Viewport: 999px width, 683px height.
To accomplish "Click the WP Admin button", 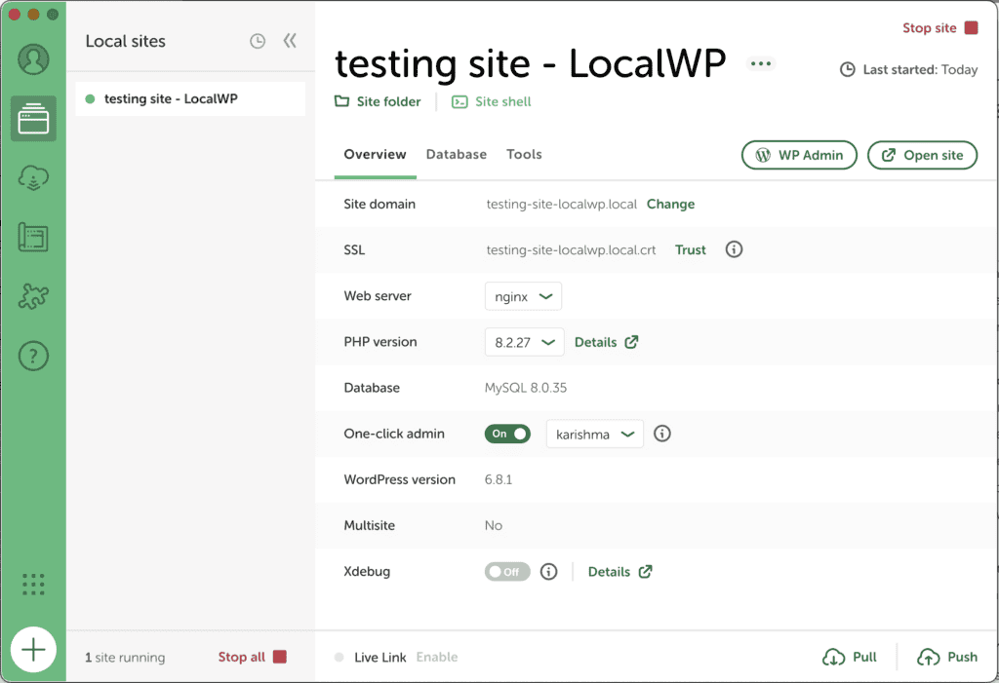I will pos(799,155).
